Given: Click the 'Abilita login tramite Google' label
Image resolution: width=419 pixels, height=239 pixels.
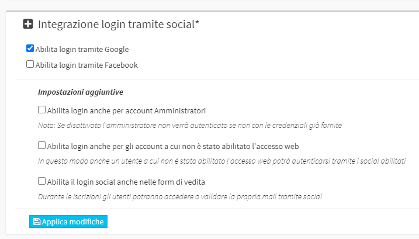Looking at the screenshot, I should tap(82, 50).
